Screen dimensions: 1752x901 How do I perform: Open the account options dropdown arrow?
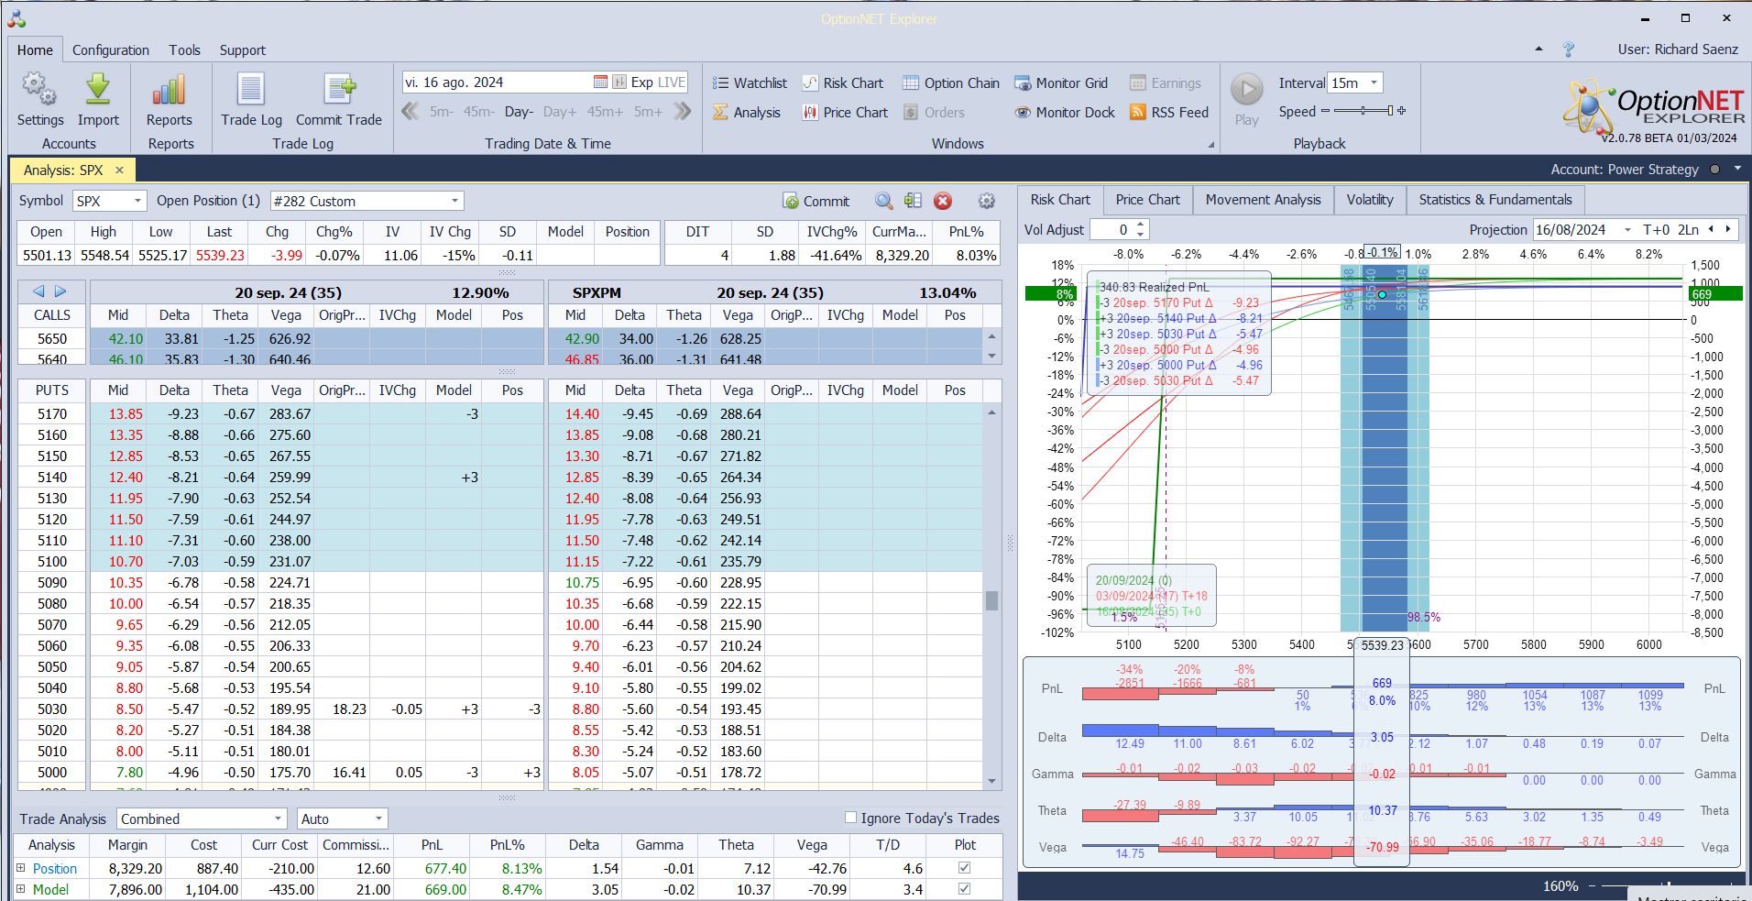coord(1737,169)
